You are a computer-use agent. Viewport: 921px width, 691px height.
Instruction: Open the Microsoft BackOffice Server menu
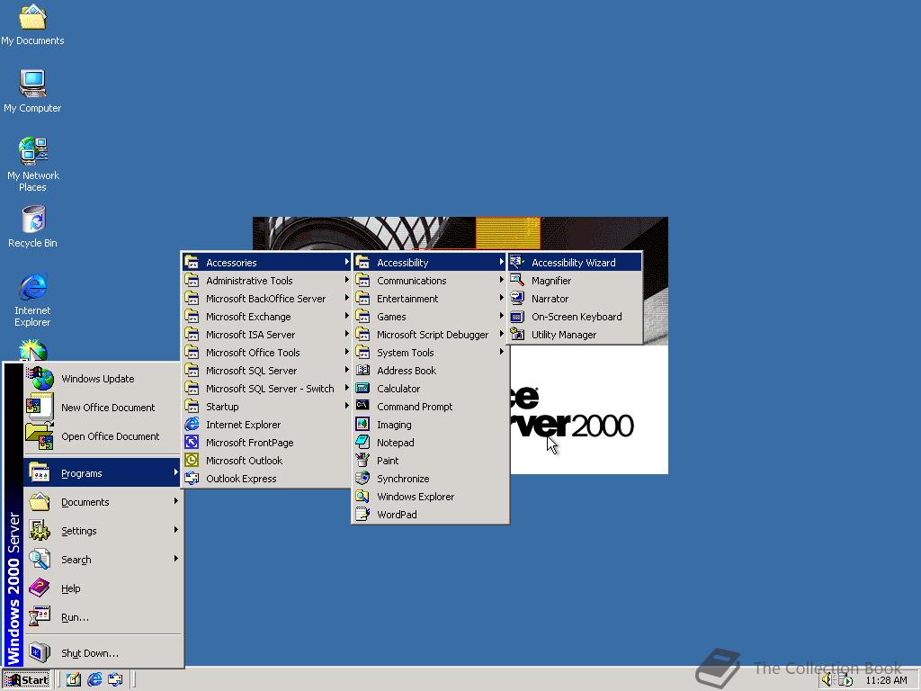[266, 299]
